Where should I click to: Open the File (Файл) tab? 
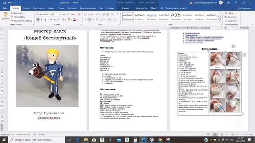(5, 8)
